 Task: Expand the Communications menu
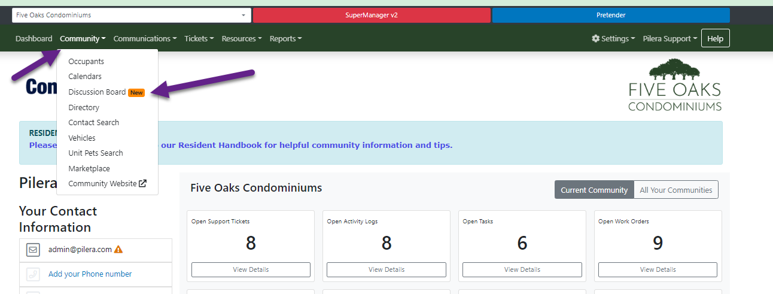click(145, 38)
